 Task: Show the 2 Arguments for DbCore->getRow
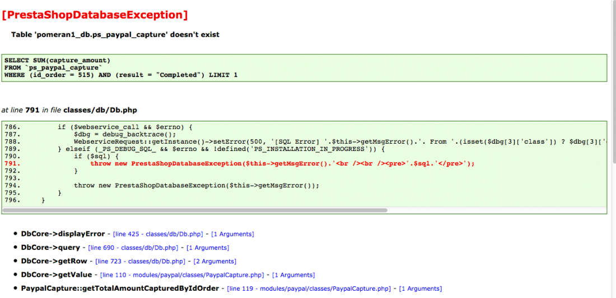click(x=215, y=261)
